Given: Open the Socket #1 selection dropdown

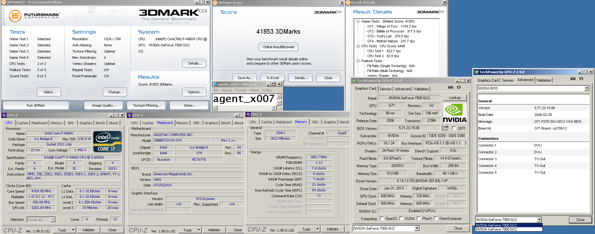Looking at the screenshot, I should click(x=53, y=219).
